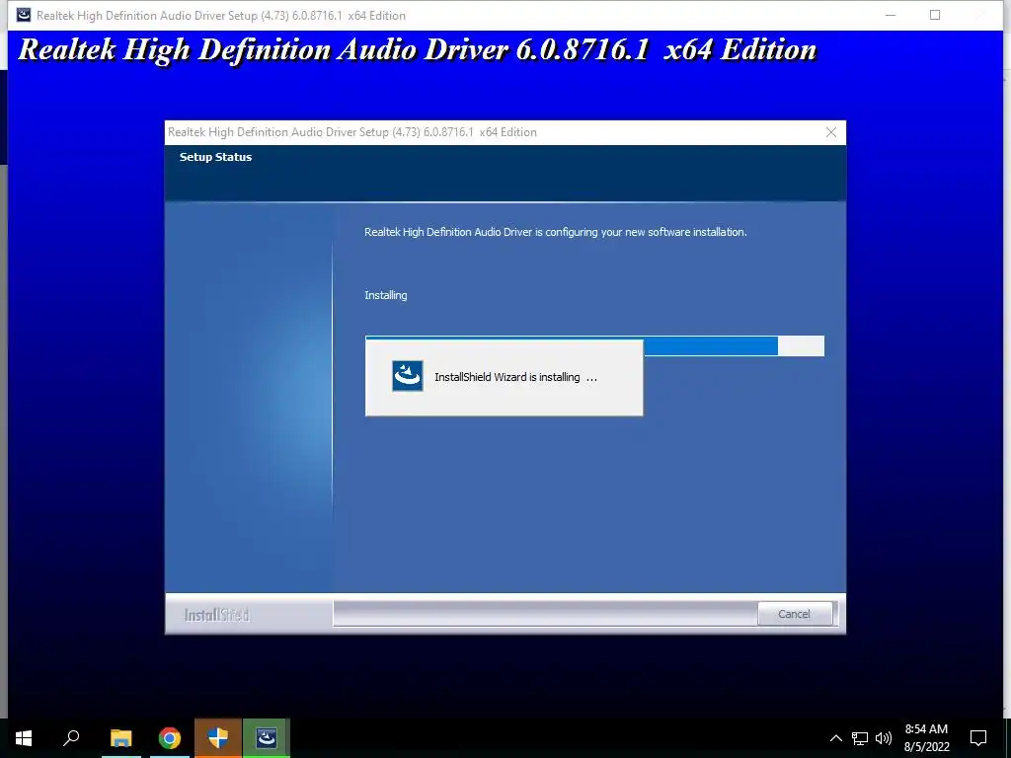Open Windows search from taskbar
This screenshot has width=1011, height=758.
(x=71, y=738)
